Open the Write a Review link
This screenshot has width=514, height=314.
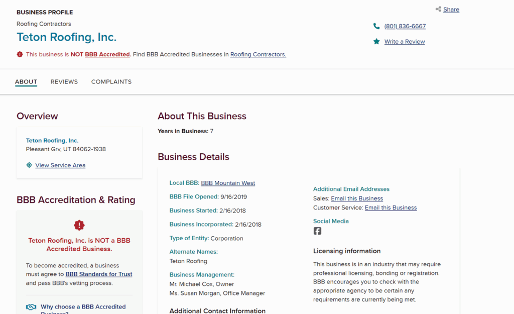(405, 42)
